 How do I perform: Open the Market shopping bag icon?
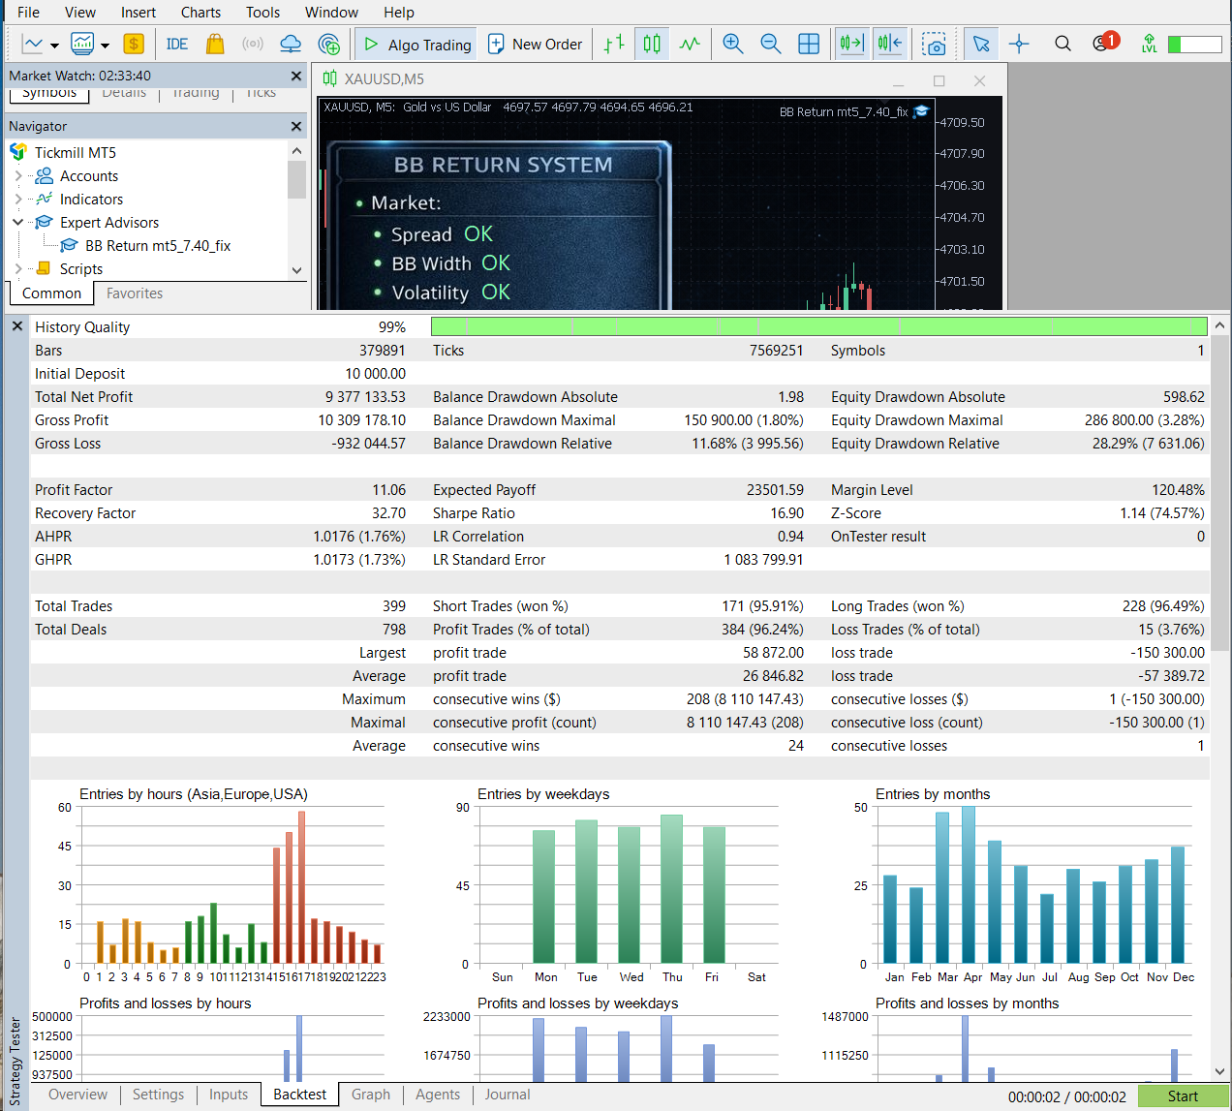215,44
